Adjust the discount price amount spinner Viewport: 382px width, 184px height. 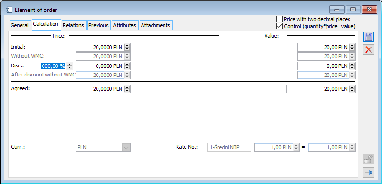[x=127, y=66]
